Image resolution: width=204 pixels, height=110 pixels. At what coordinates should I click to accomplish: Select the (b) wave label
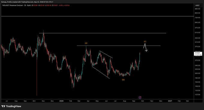click(x=123, y=80)
